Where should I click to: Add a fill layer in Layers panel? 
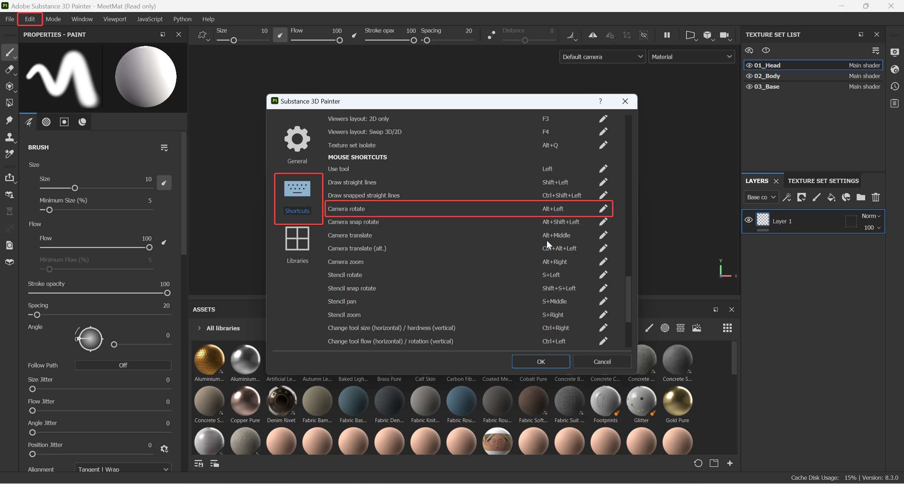coord(831,197)
